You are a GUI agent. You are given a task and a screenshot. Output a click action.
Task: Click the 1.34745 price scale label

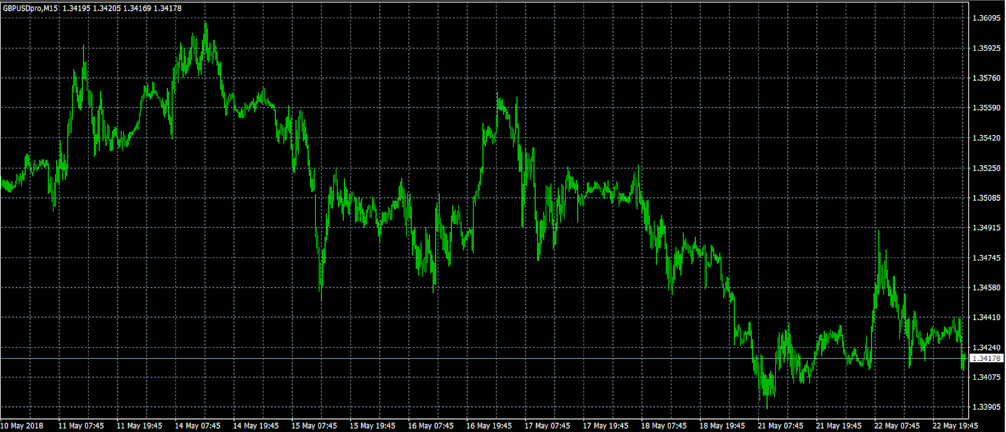(x=986, y=258)
